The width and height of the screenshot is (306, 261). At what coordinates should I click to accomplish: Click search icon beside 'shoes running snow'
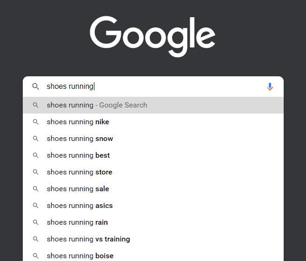click(35, 139)
